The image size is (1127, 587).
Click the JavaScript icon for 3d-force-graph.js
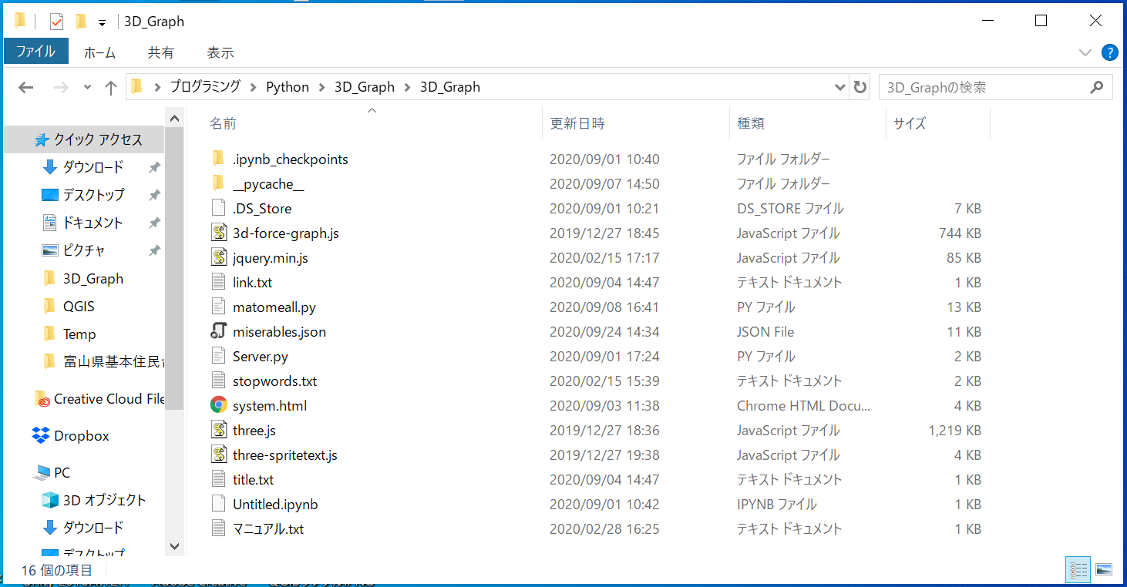point(219,233)
